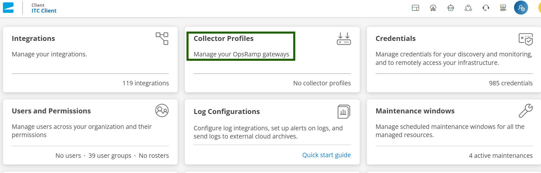The image size is (541, 173).
Task: Open the headset support icon
Action: coord(486,8)
